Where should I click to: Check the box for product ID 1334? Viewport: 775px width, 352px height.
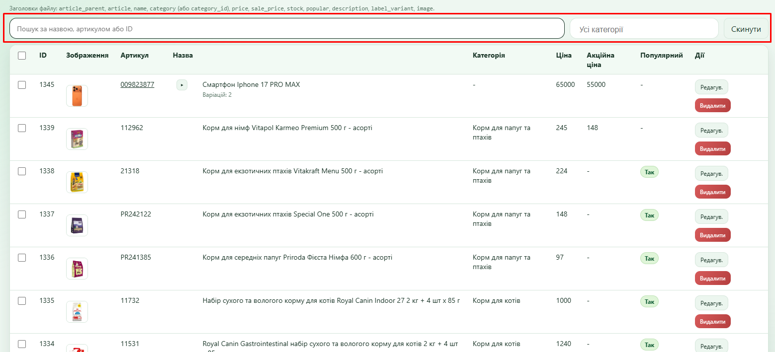22,344
